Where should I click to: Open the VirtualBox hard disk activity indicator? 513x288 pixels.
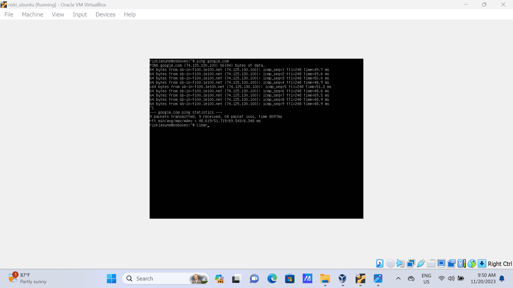click(x=380, y=263)
